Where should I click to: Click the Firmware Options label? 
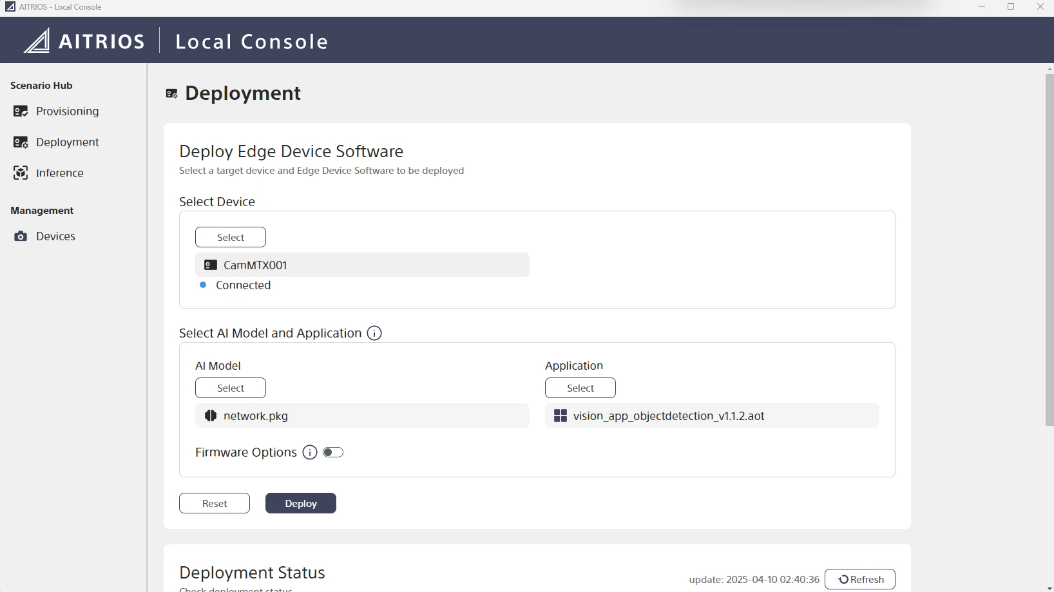coord(246,452)
